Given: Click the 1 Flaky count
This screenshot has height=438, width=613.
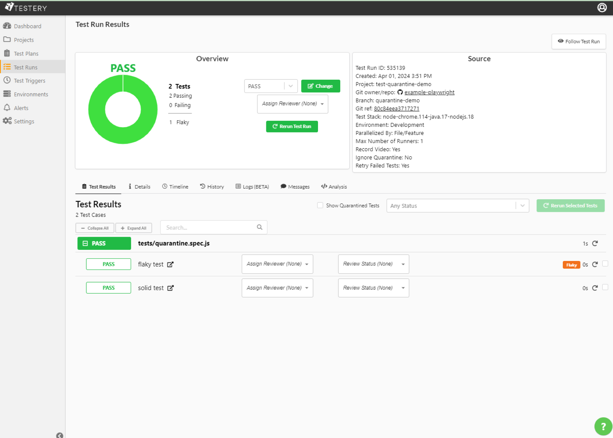Looking at the screenshot, I should 179,122.
